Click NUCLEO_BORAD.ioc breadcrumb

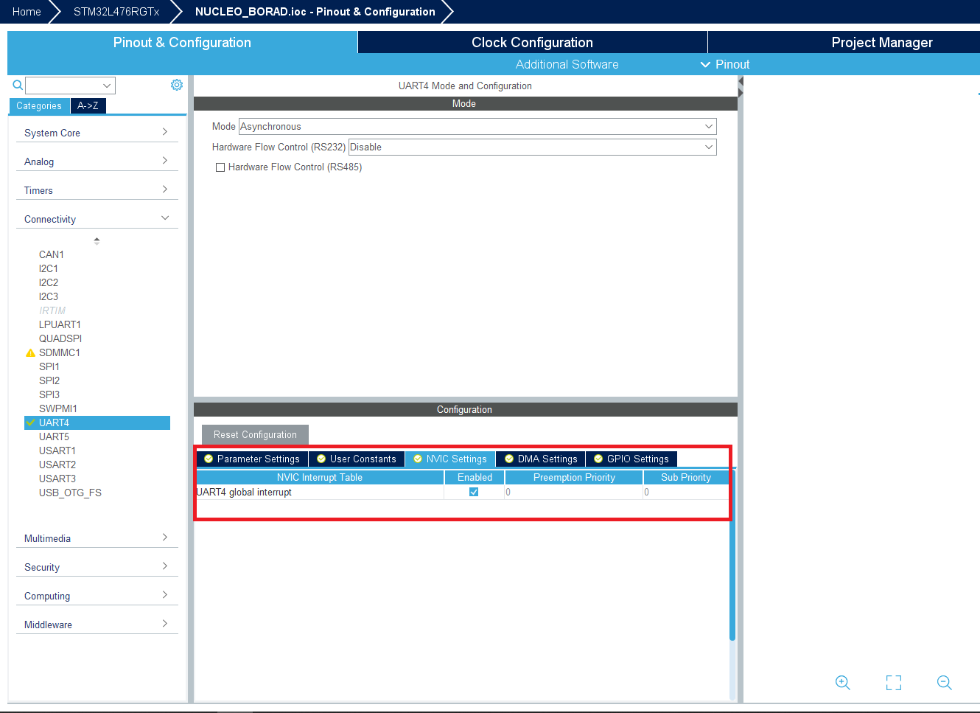[x=315, y=12]
